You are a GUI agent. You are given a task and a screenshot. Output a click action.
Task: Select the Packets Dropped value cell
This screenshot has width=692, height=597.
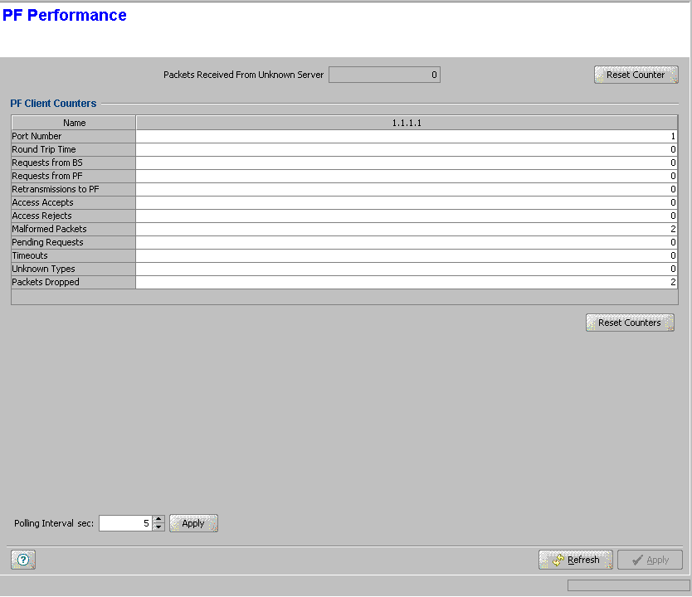407,282
